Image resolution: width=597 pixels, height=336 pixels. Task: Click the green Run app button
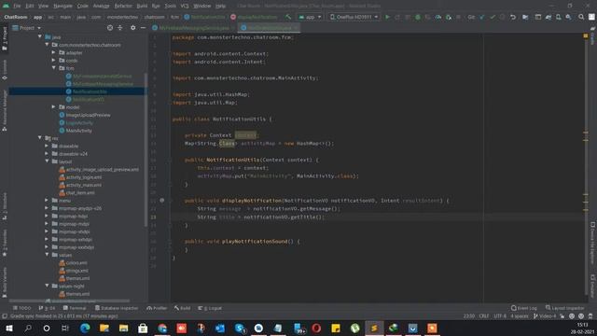click(388, 17)
